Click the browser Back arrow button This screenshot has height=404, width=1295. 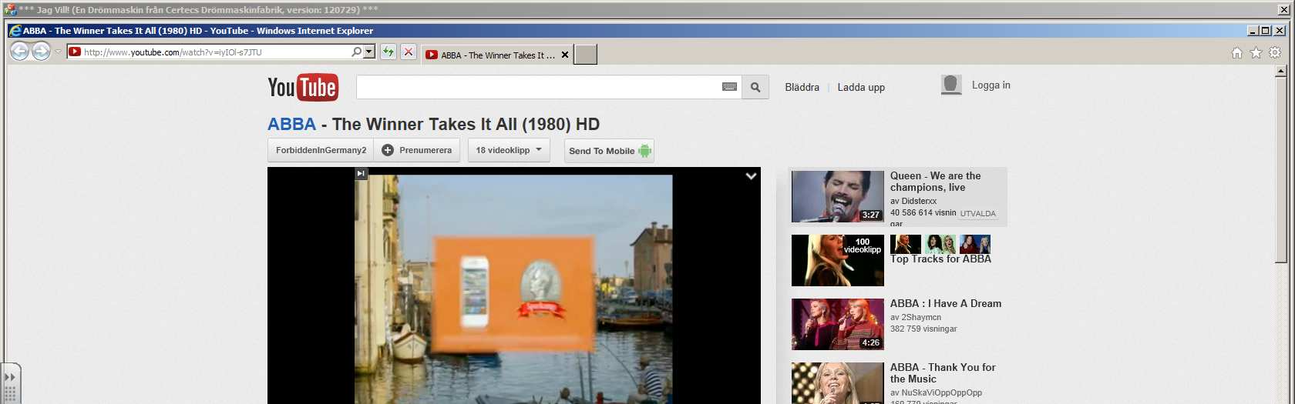(x=19, y=52)
